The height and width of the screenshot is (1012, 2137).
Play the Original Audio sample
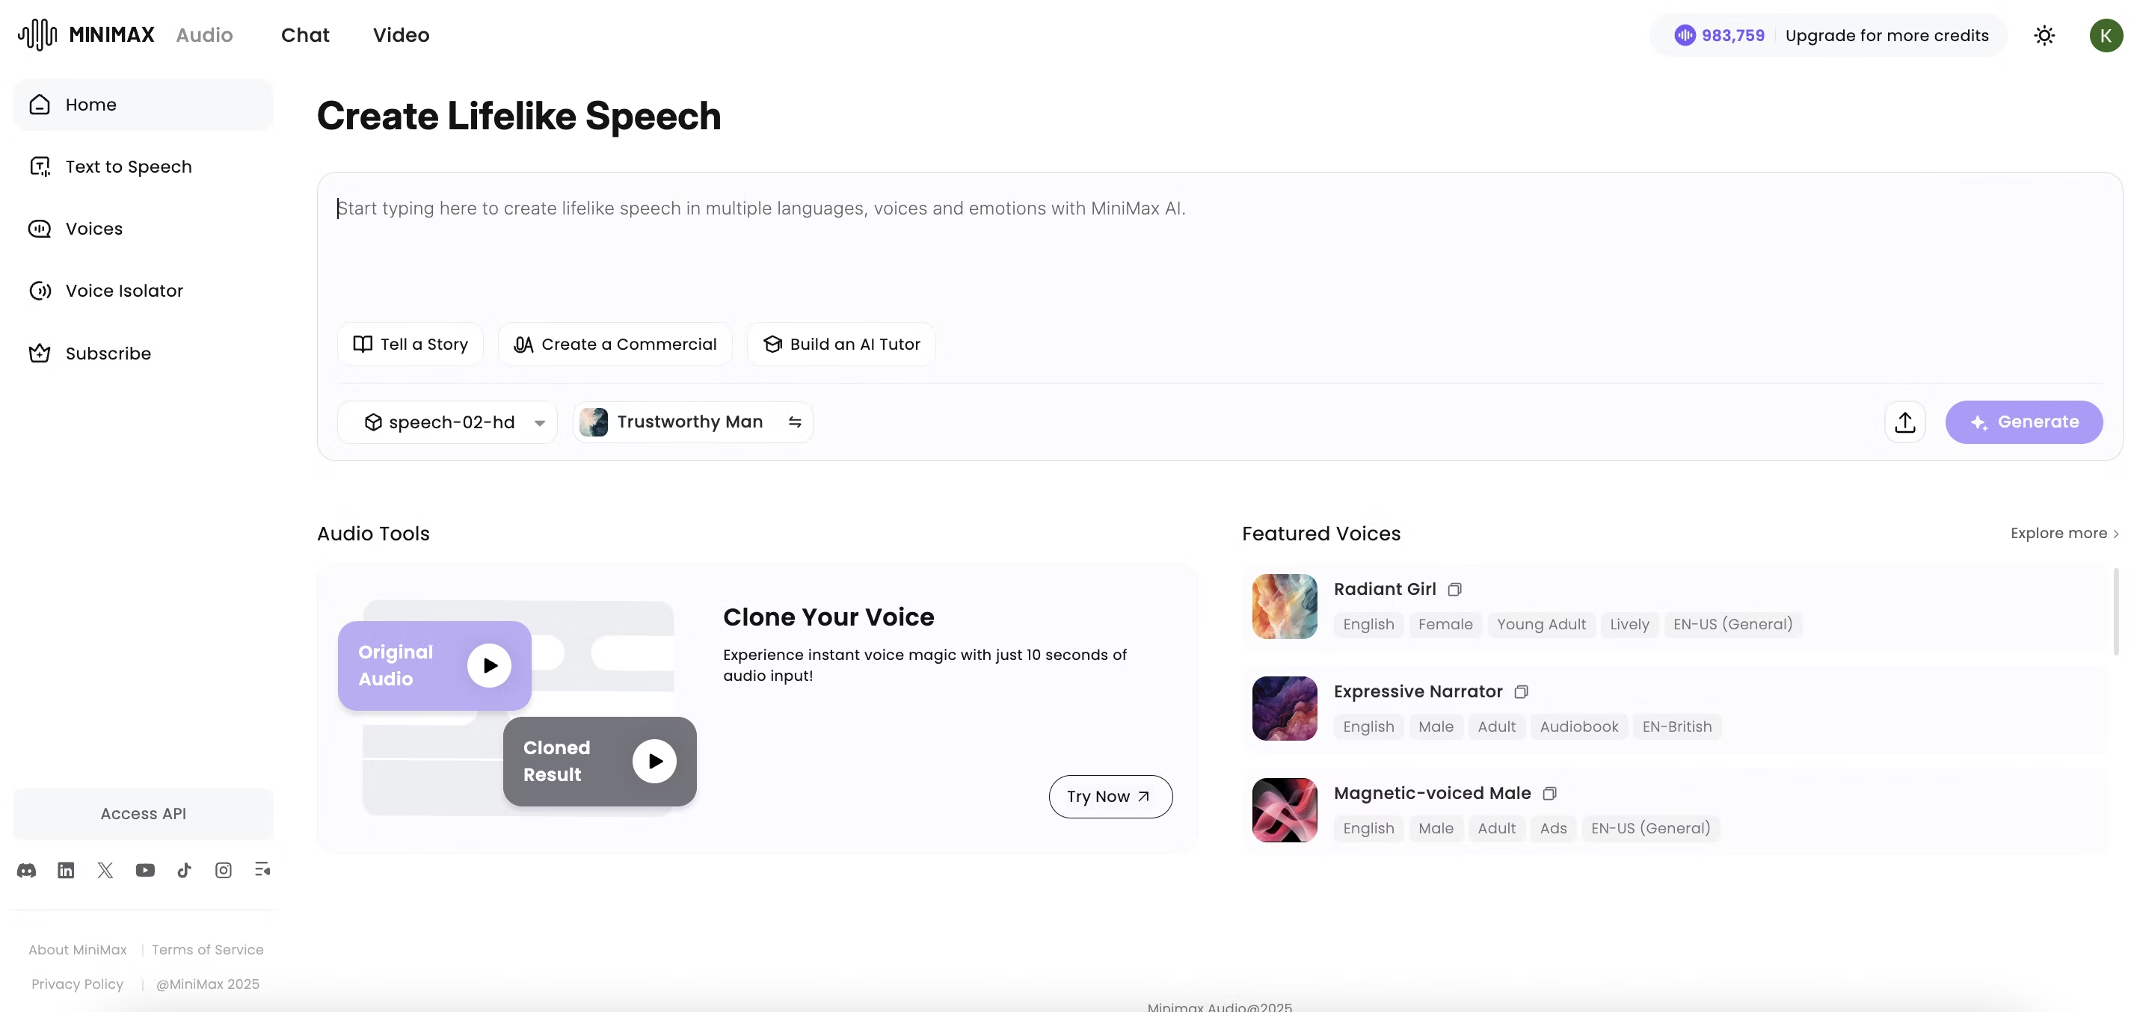tap(490, 665)
